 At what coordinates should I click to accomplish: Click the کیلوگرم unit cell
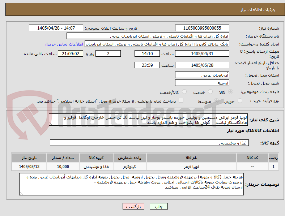coord(129,167)
